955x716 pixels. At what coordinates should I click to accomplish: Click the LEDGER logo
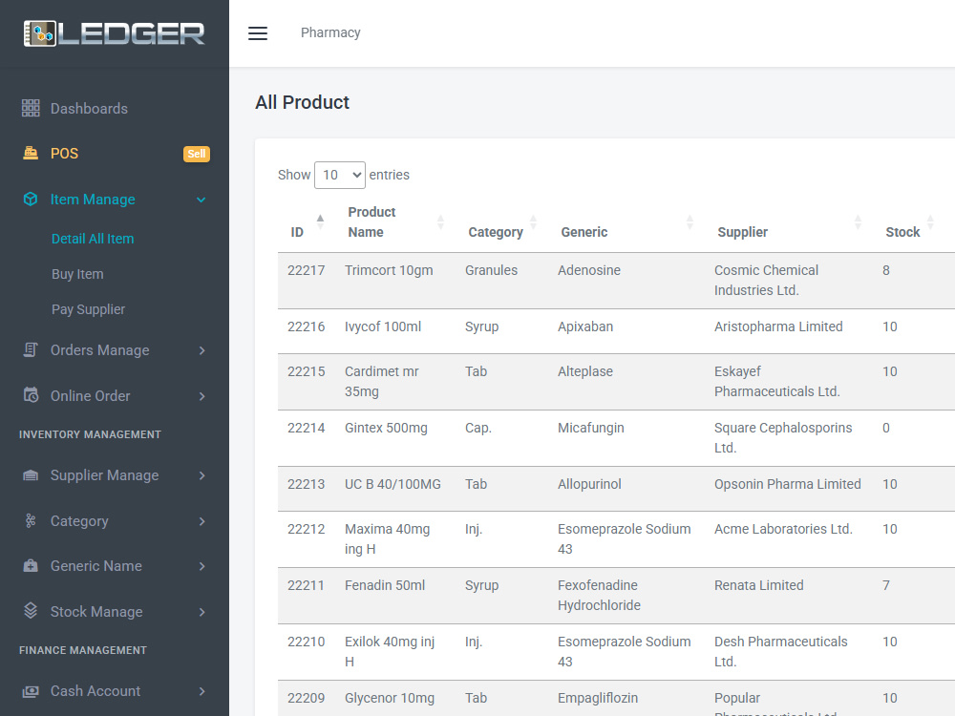coord(114,33)
